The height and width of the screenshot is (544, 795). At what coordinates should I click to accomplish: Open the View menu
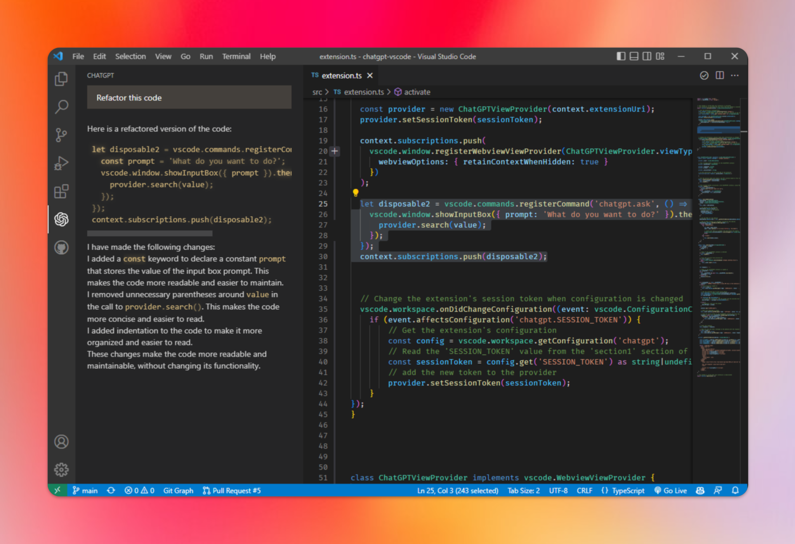pyautogui.click(x=163, y=56)
